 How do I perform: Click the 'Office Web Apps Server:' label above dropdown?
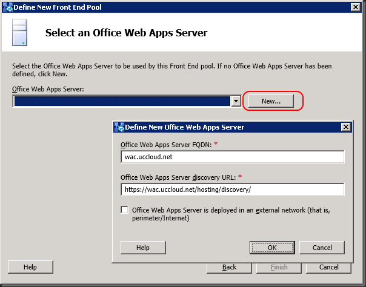point(48,89)
